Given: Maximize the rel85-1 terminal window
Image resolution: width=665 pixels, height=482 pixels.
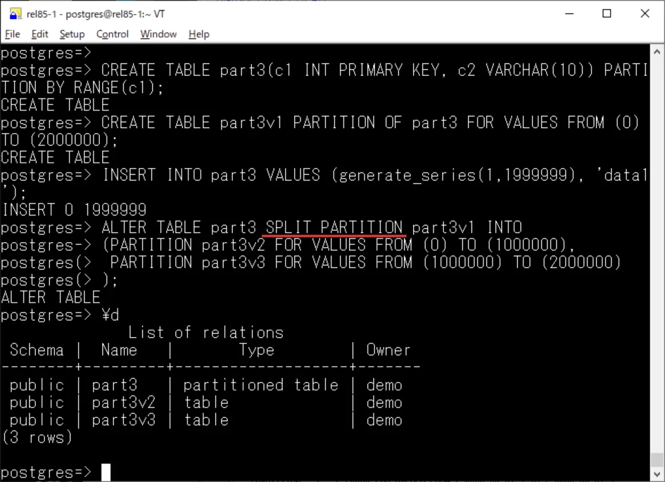Looking at the screenshot, I should [x=607, y=14].
